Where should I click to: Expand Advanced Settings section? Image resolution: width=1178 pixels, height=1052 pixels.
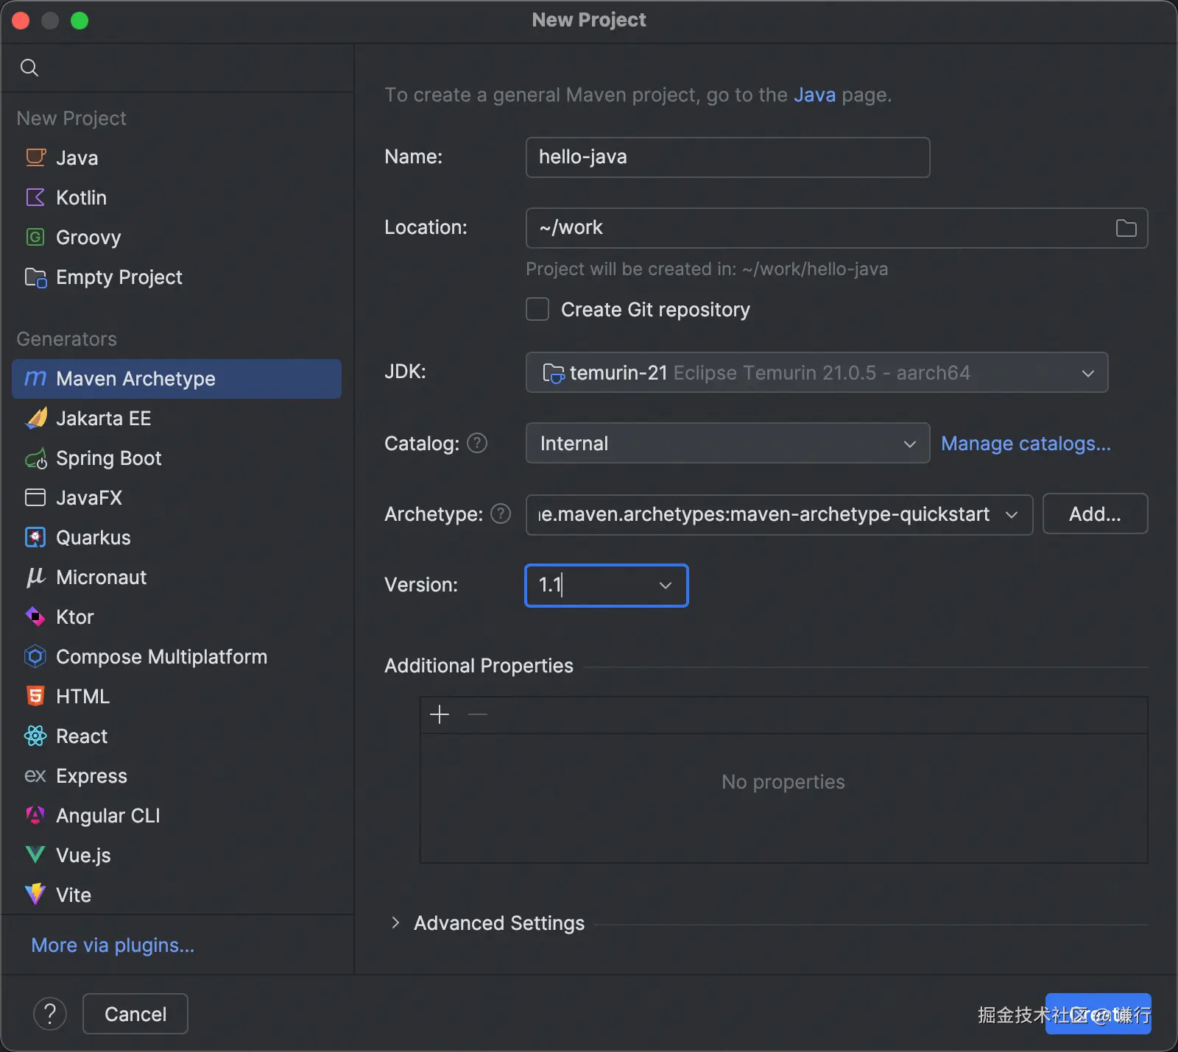[x=396, y=923]
